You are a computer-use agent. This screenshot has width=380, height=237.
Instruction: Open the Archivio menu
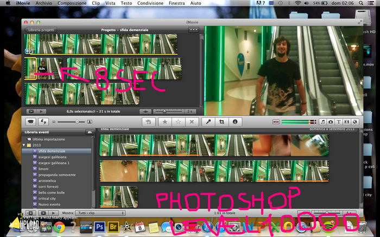coord(43,3)
